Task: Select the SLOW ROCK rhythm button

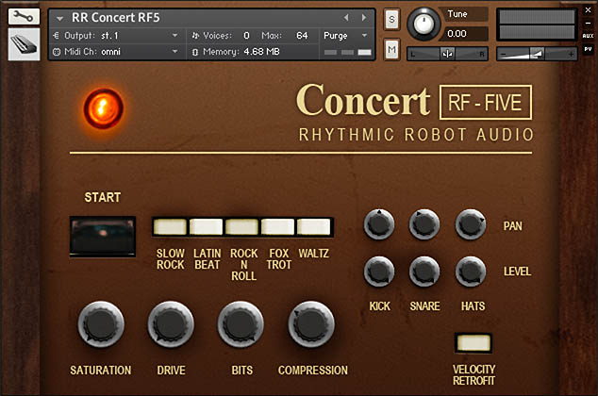Action: [170, 226]
